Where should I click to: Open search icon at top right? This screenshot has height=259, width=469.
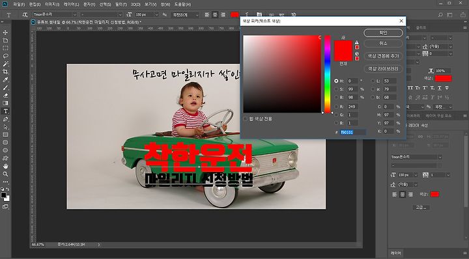click(440, 14)
